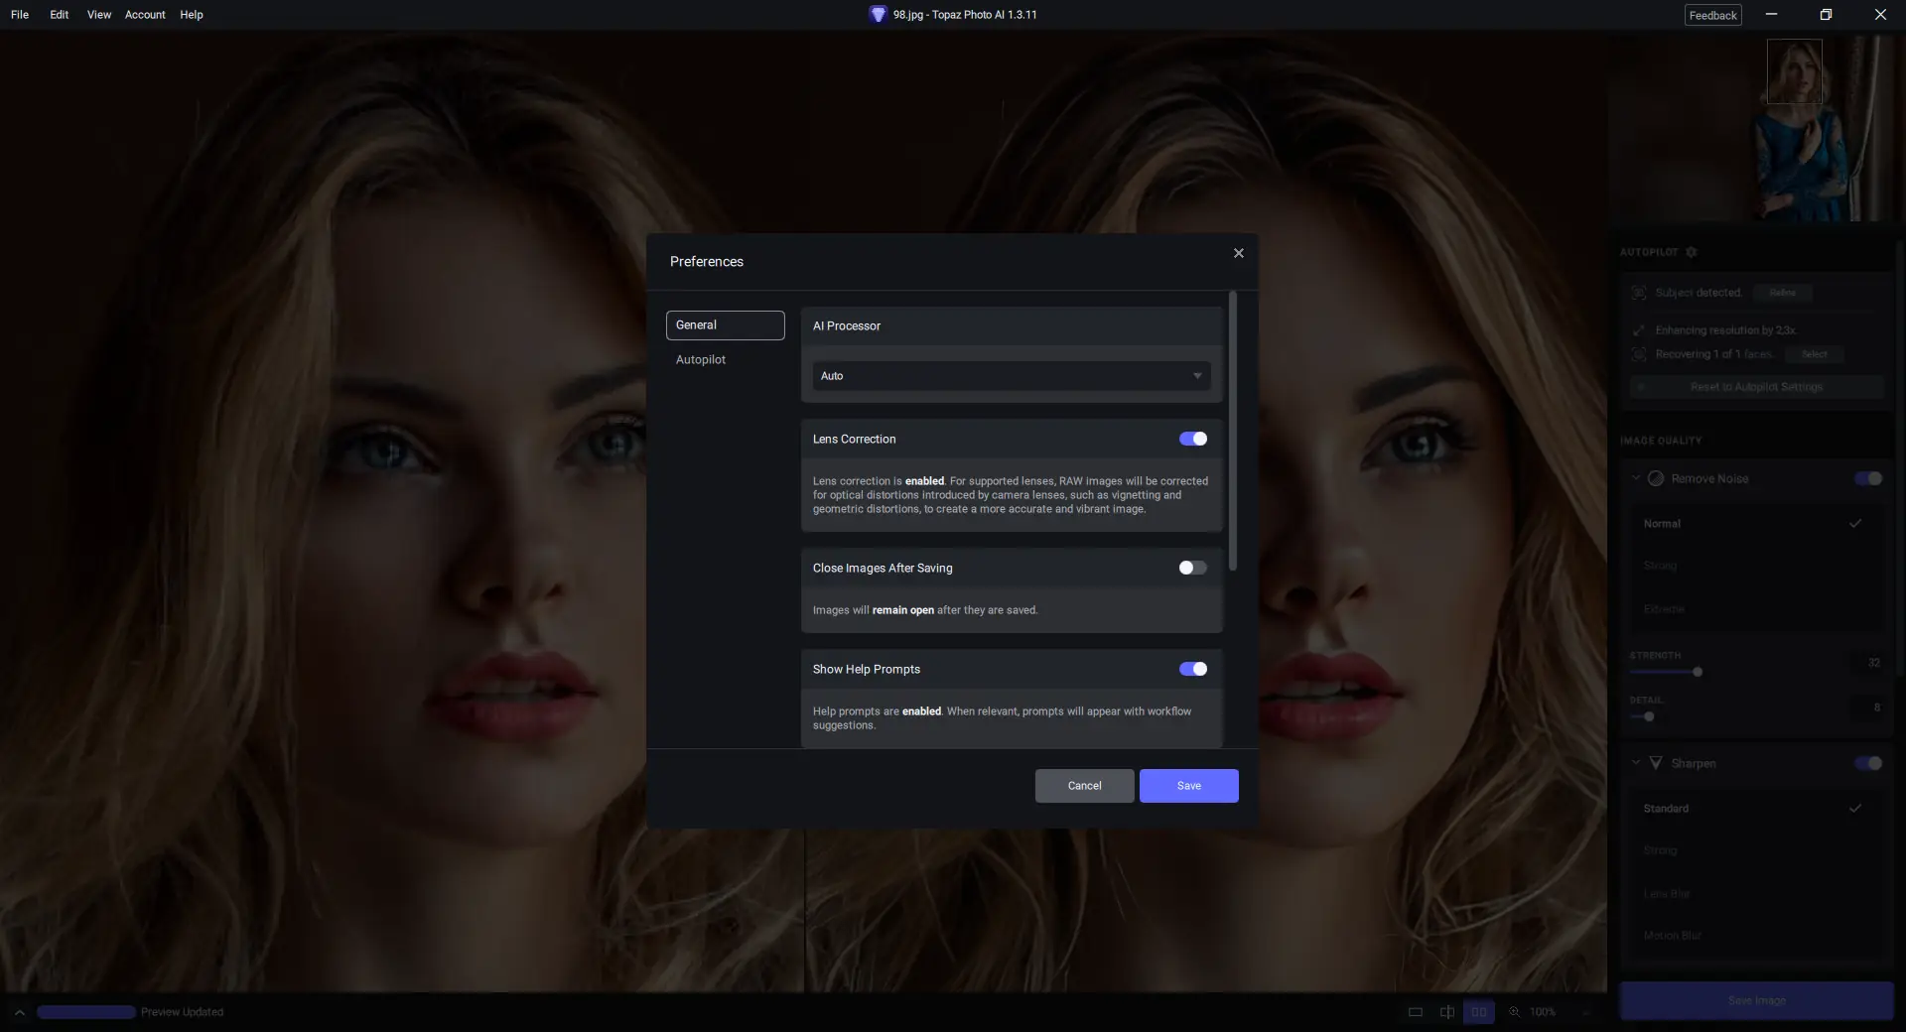Image resolution: width=1906 pixels, height=1032 pixels.
Task: Choose the Motion Blur sharpen model
Action: click(x=1756, y=936)
